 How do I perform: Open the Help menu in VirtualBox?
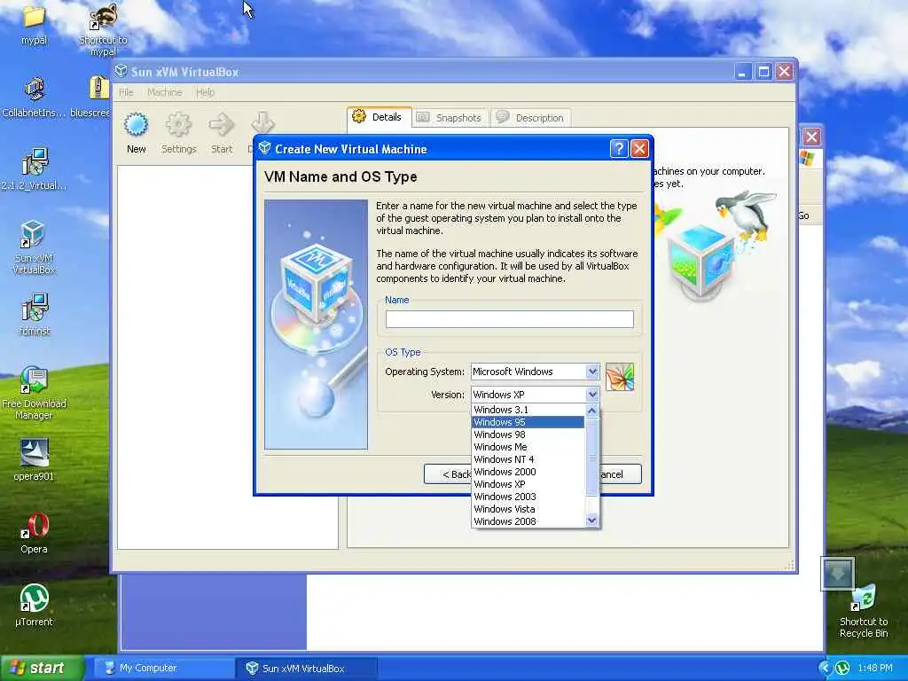tap(205, 92)
